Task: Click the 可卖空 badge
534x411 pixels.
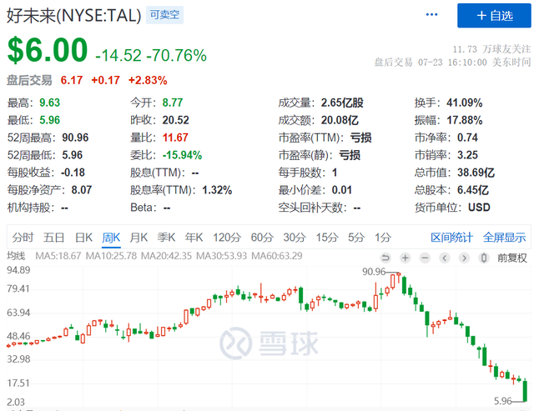Action: pyautogui.click(x=164, y=15)
